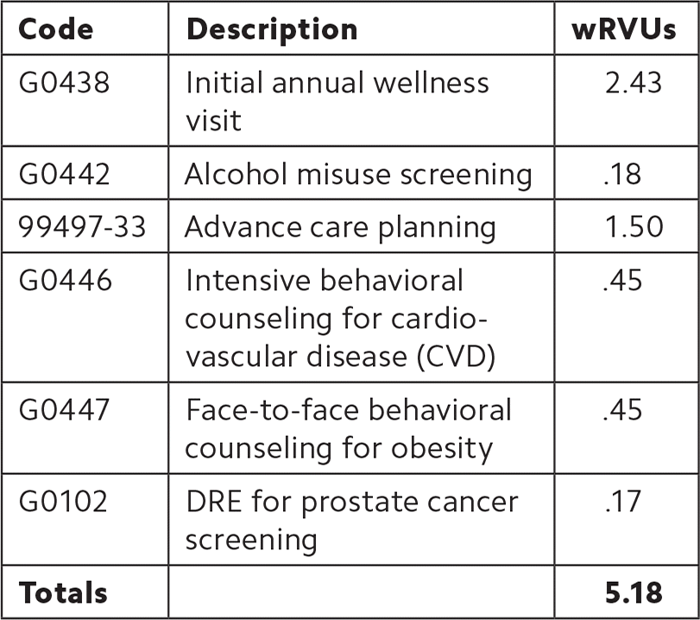Select the DRE for prostate cancer screening description

[351, 521]
